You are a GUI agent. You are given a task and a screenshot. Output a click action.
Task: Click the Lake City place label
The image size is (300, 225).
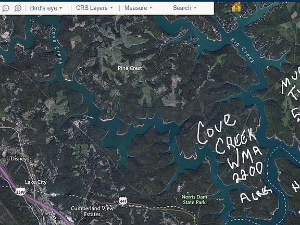click(36, 182)
